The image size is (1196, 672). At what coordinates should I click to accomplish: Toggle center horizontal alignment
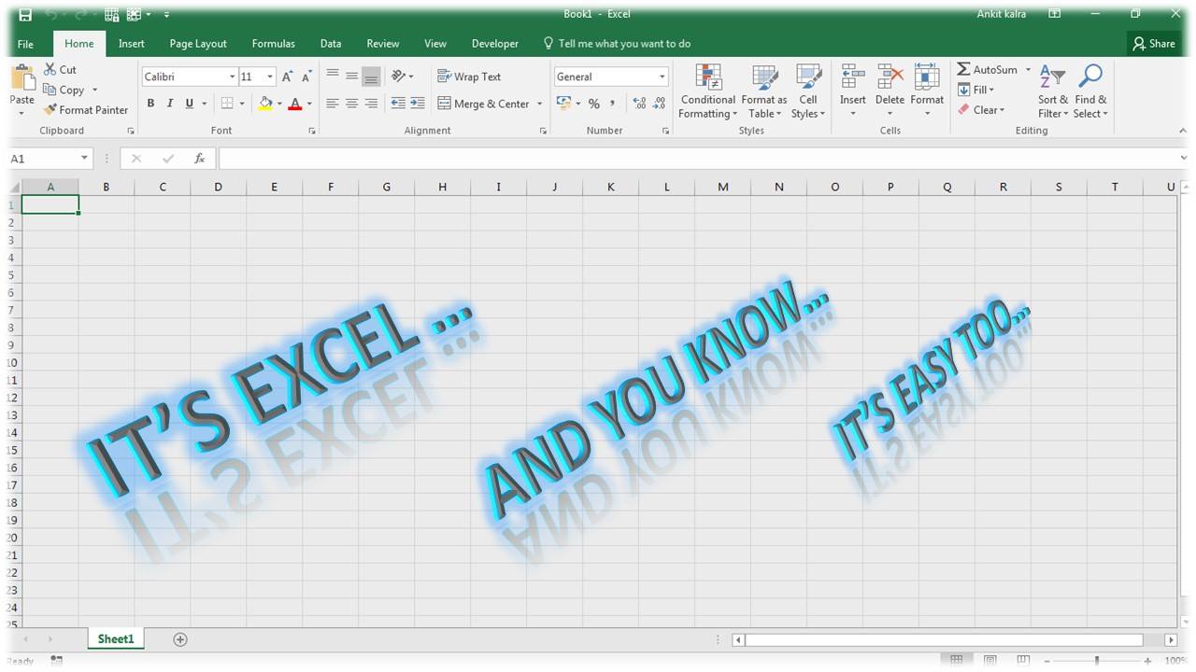click(x=351, y=104)
